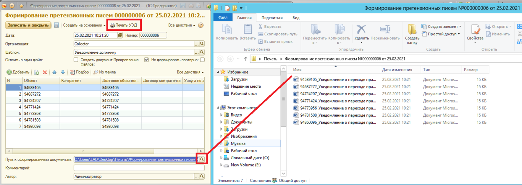522x185 pixels.
Task: Open the top Все действия dropdown
Action: point(182,25)
